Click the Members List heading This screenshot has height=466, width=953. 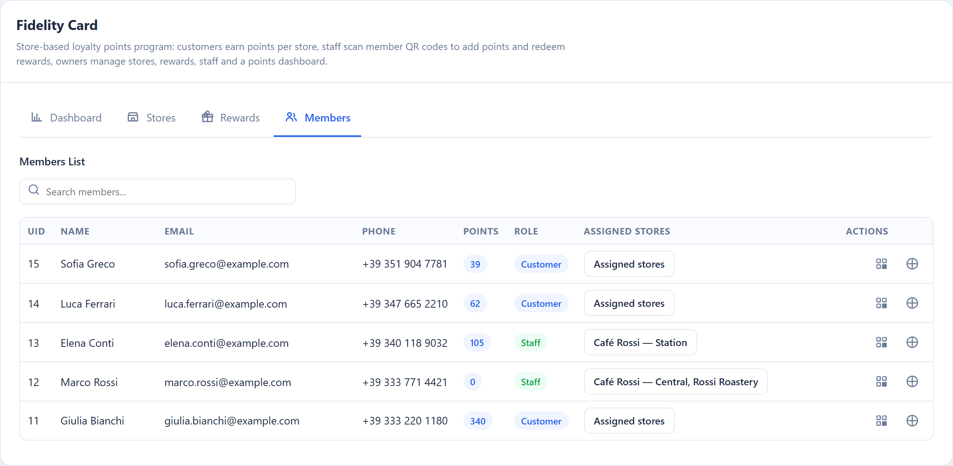pos(52,161)
